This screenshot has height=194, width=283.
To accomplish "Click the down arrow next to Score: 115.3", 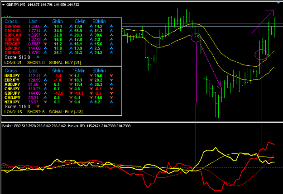I will tap(38, 106).
